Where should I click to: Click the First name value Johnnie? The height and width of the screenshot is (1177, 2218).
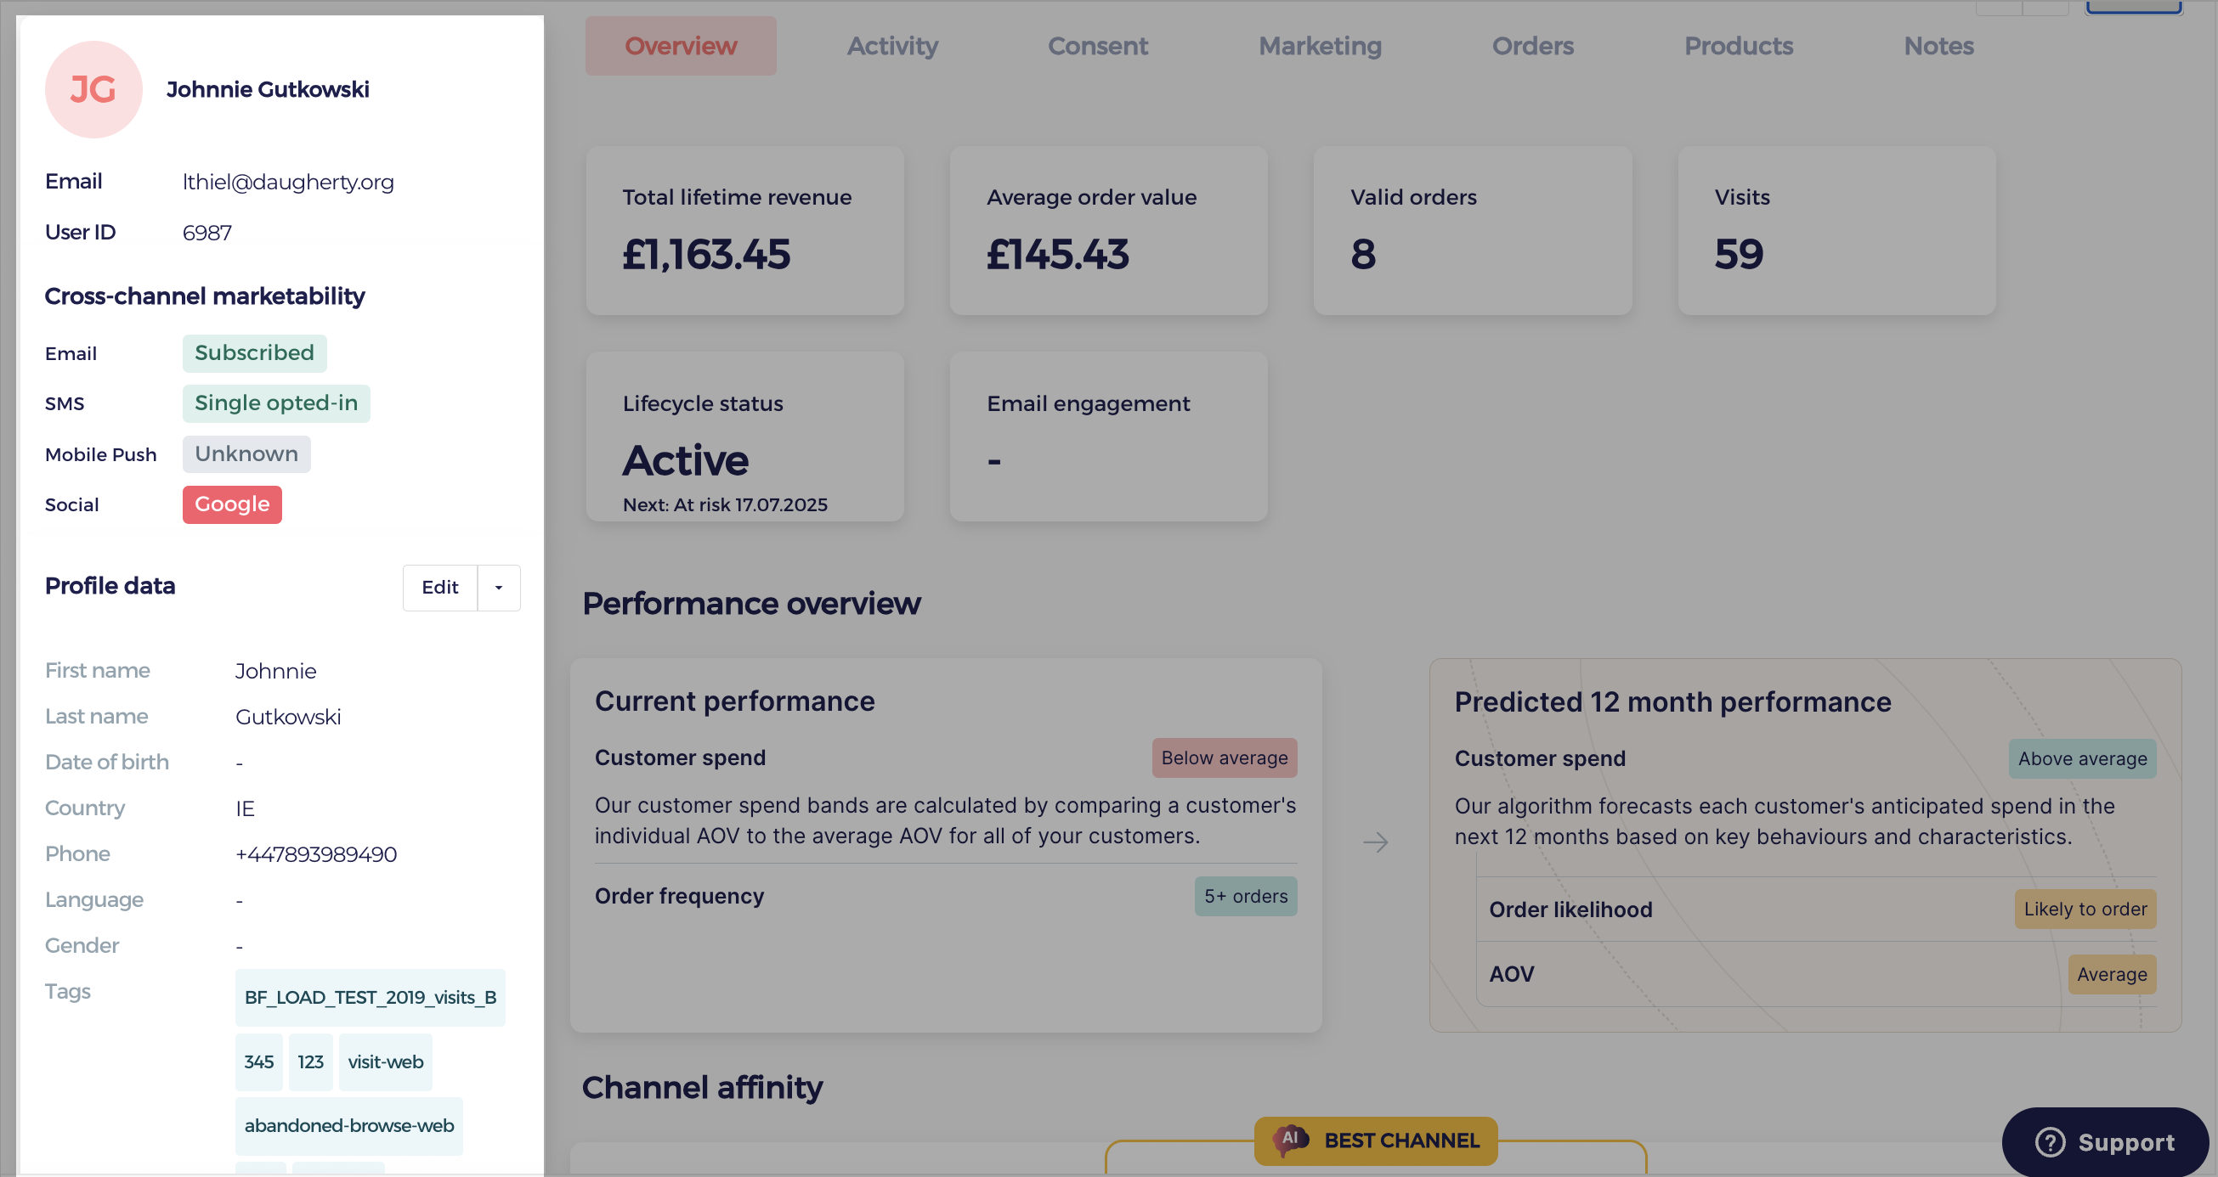coord(275,671)
